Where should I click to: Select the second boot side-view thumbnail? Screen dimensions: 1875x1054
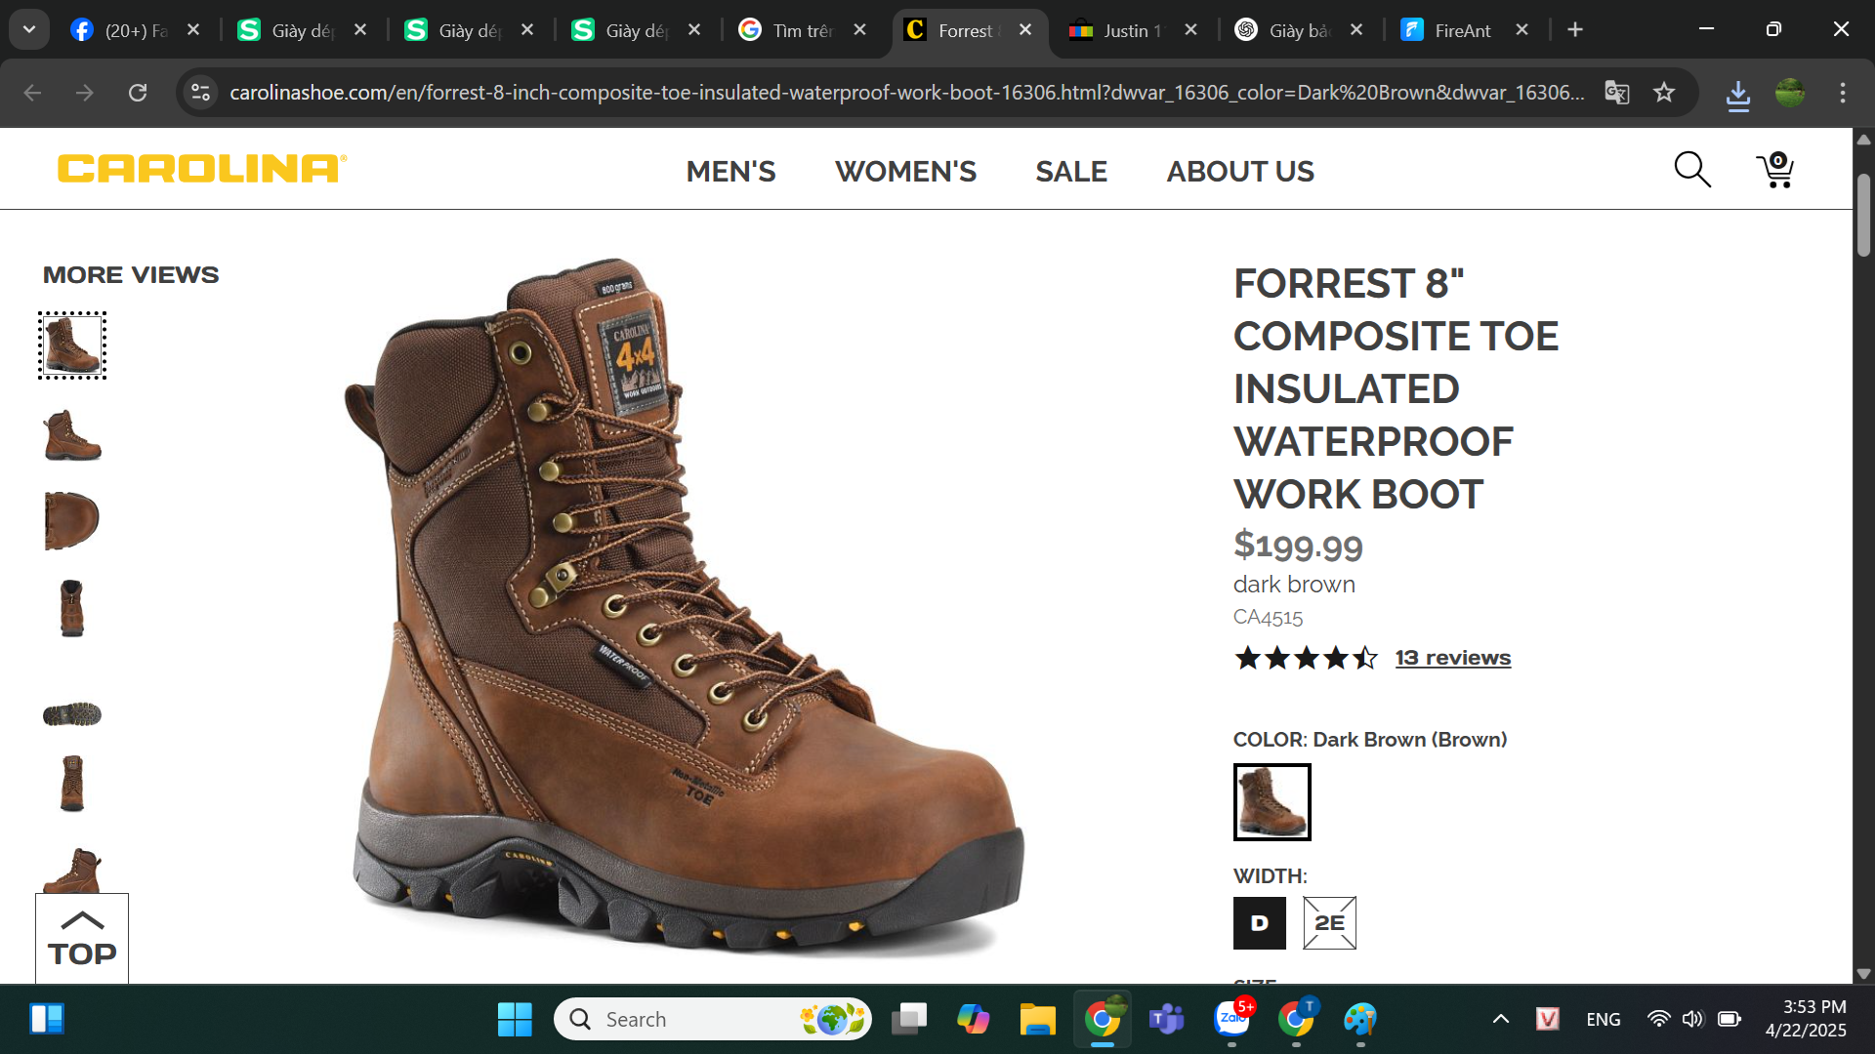[x=72, y=434]
